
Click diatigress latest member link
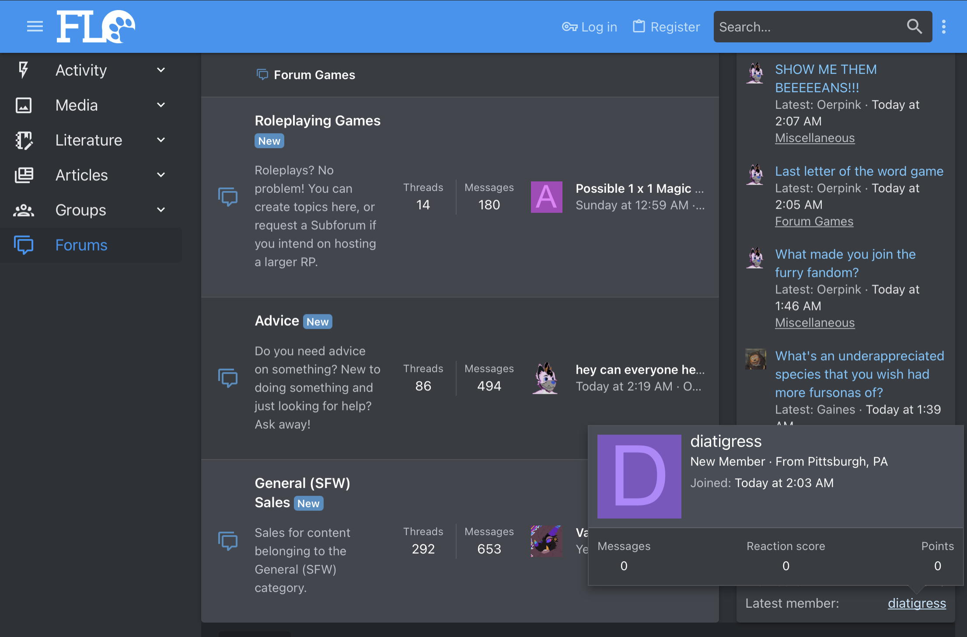click(917, 603)
